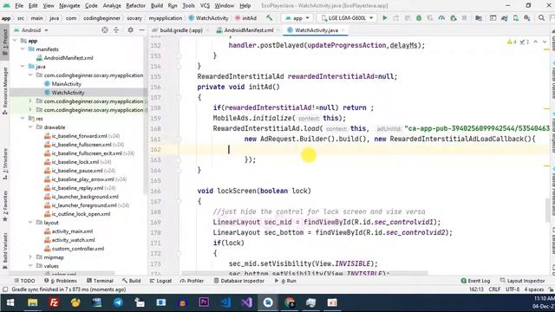Screen dimensions: 555x312
Task: Collapse the res folder
Action: (x=23, y=119)
